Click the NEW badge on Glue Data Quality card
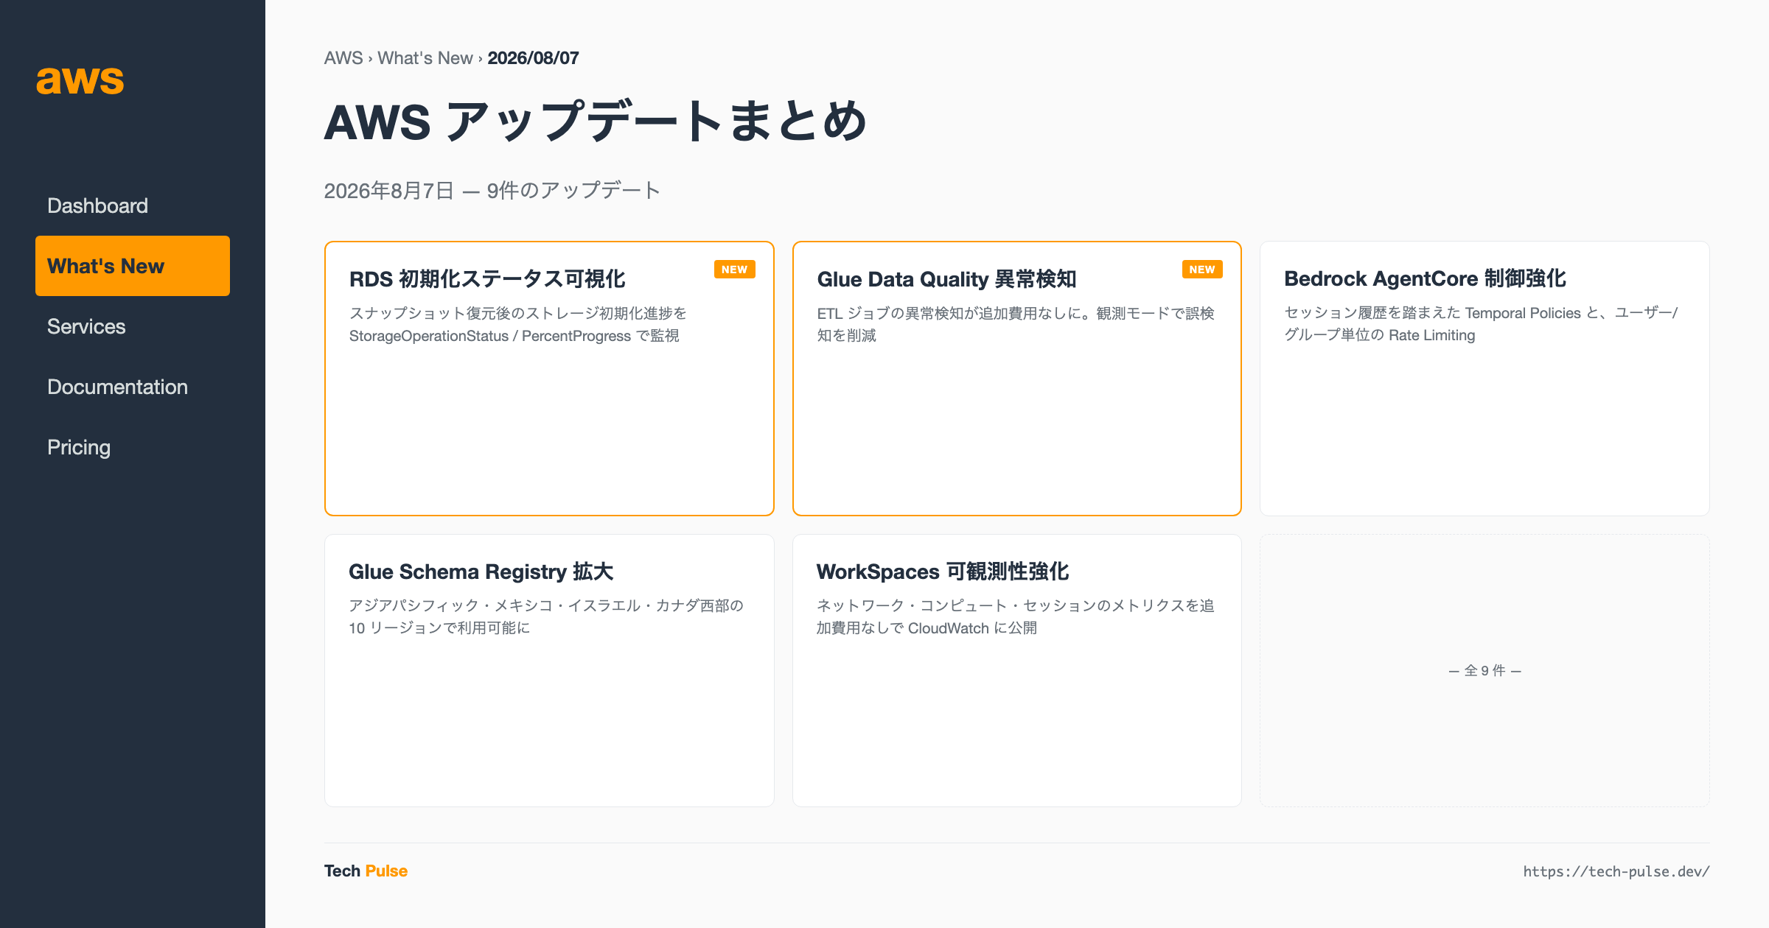Image resolution: width=1769 pixels, height=928 pixels. click(1202, 270)
